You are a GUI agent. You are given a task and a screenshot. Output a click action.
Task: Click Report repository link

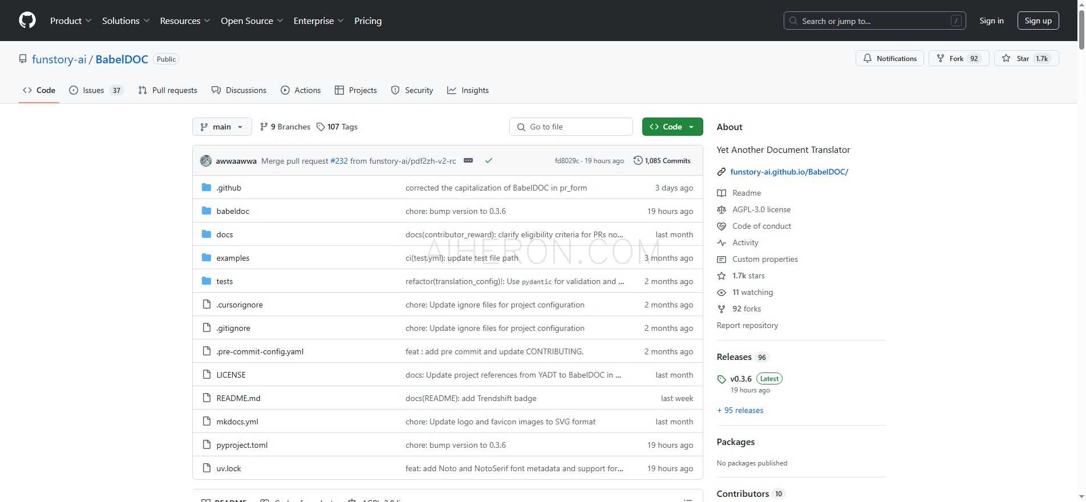747,325
